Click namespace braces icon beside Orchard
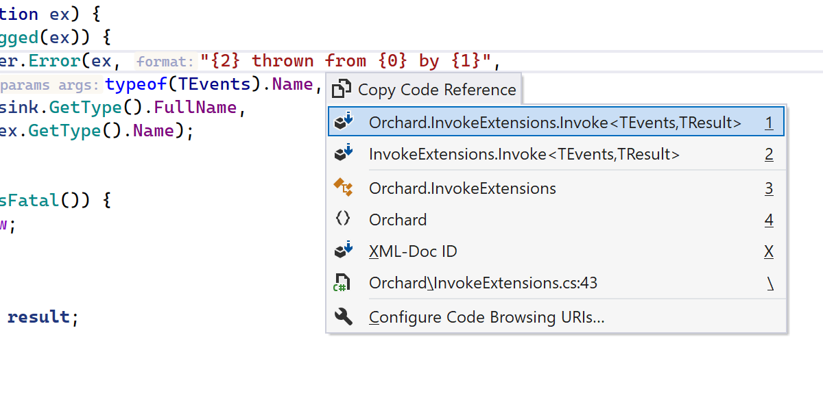The height and width of the screenshot is (411, 823). coord(343,219)
